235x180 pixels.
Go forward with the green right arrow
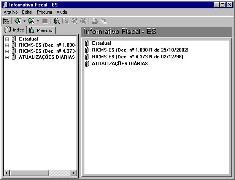32,21
